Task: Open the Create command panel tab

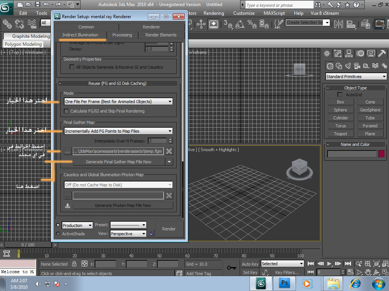Action: (327, 53)
